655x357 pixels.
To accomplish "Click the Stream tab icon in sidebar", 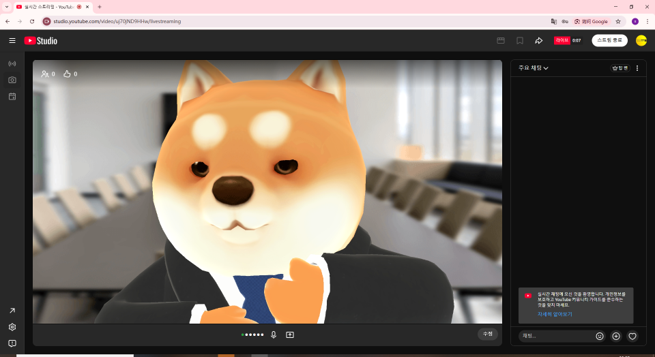I will pyautogui.click(x=12, y=63).
